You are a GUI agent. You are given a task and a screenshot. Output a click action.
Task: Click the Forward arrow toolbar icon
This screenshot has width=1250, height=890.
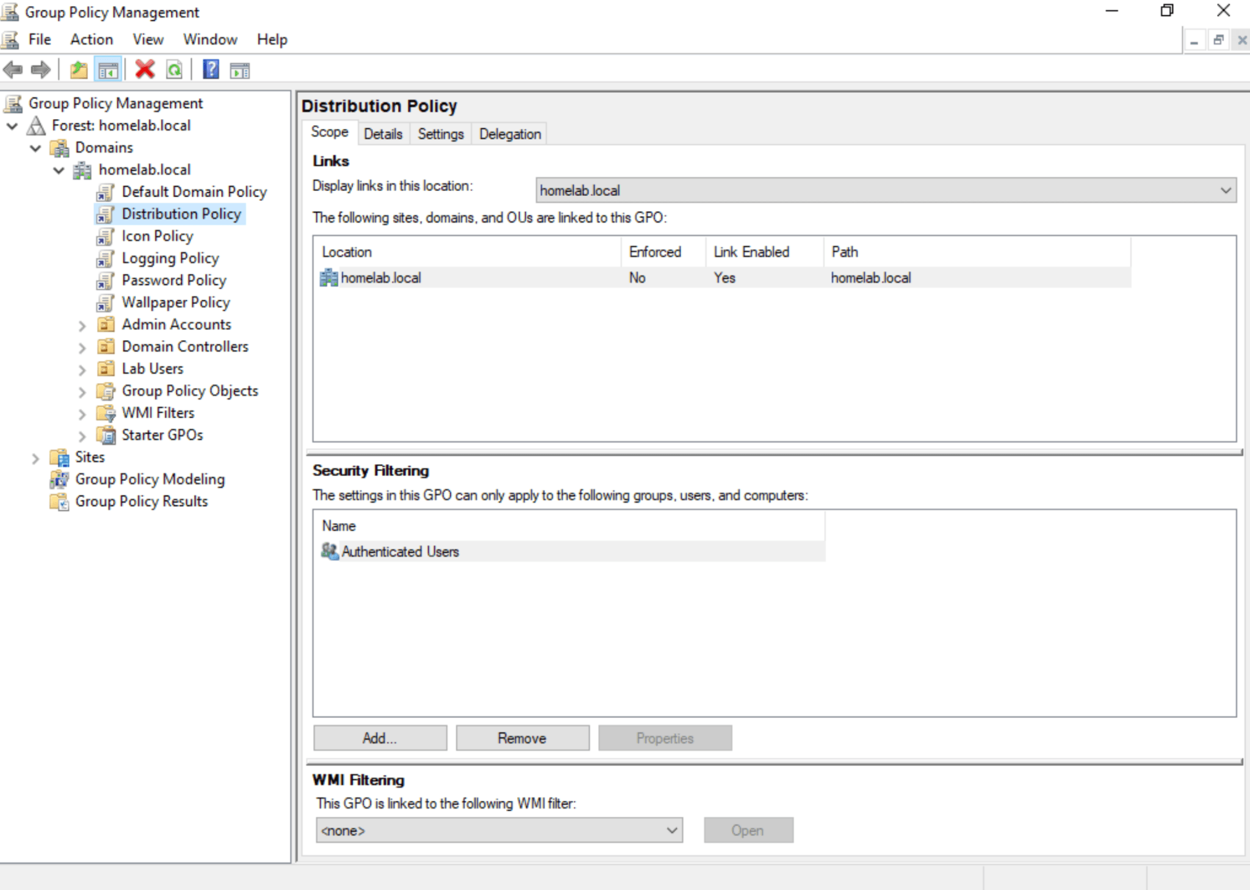click(x=40, y=70)
